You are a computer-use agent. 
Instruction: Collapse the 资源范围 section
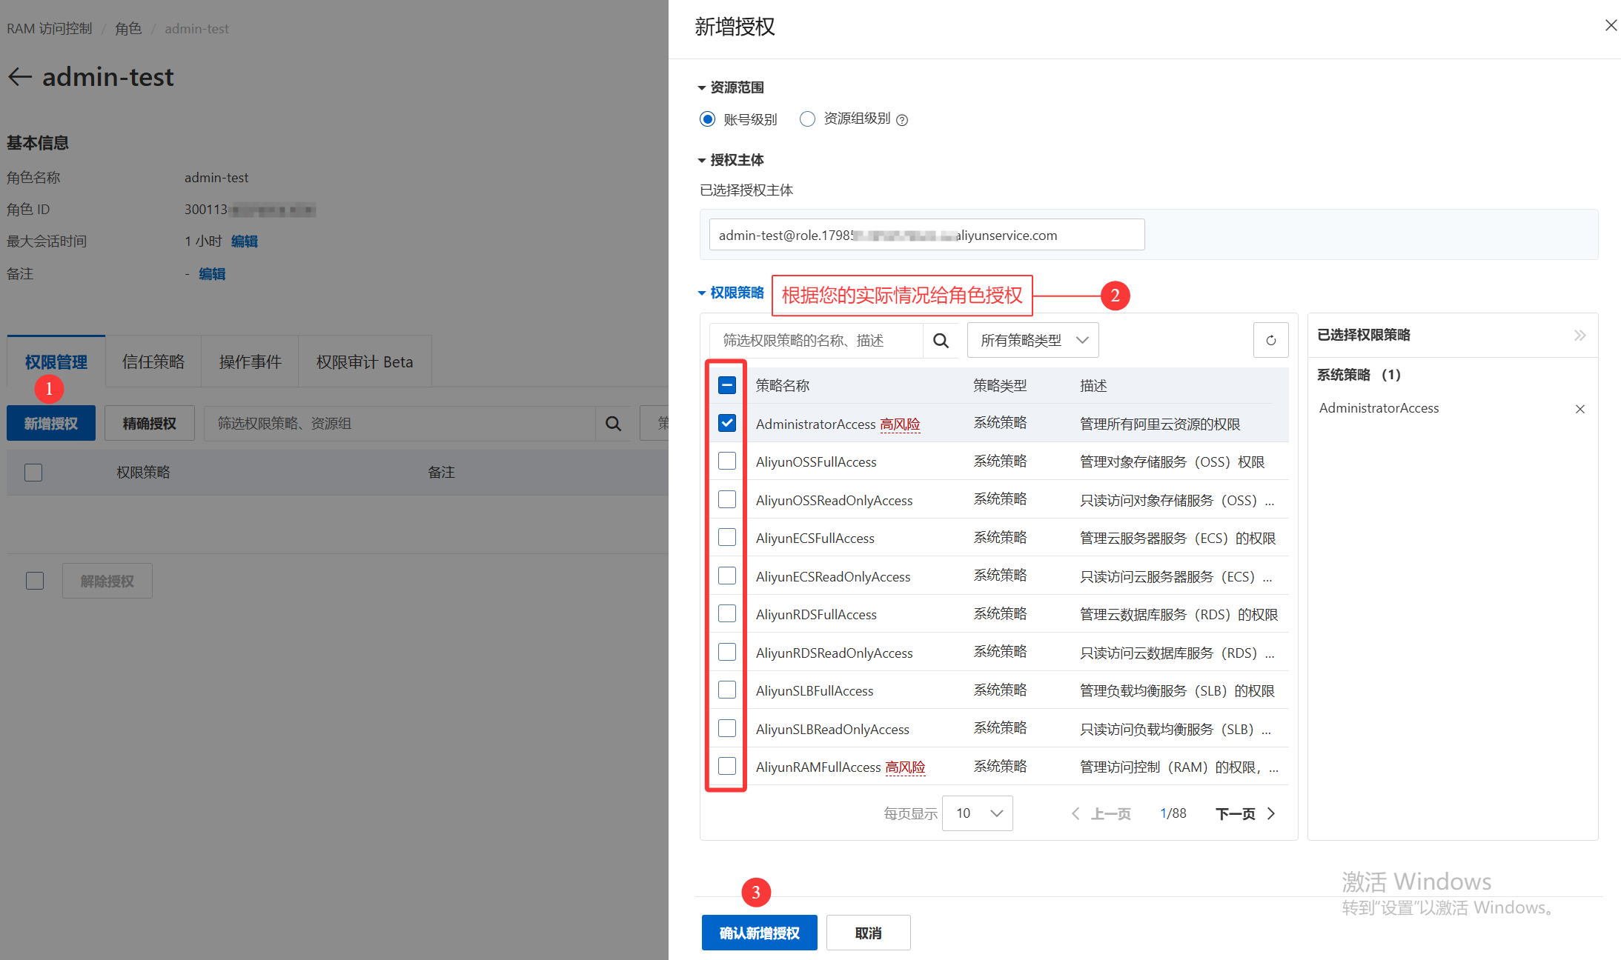pos(702,88)
